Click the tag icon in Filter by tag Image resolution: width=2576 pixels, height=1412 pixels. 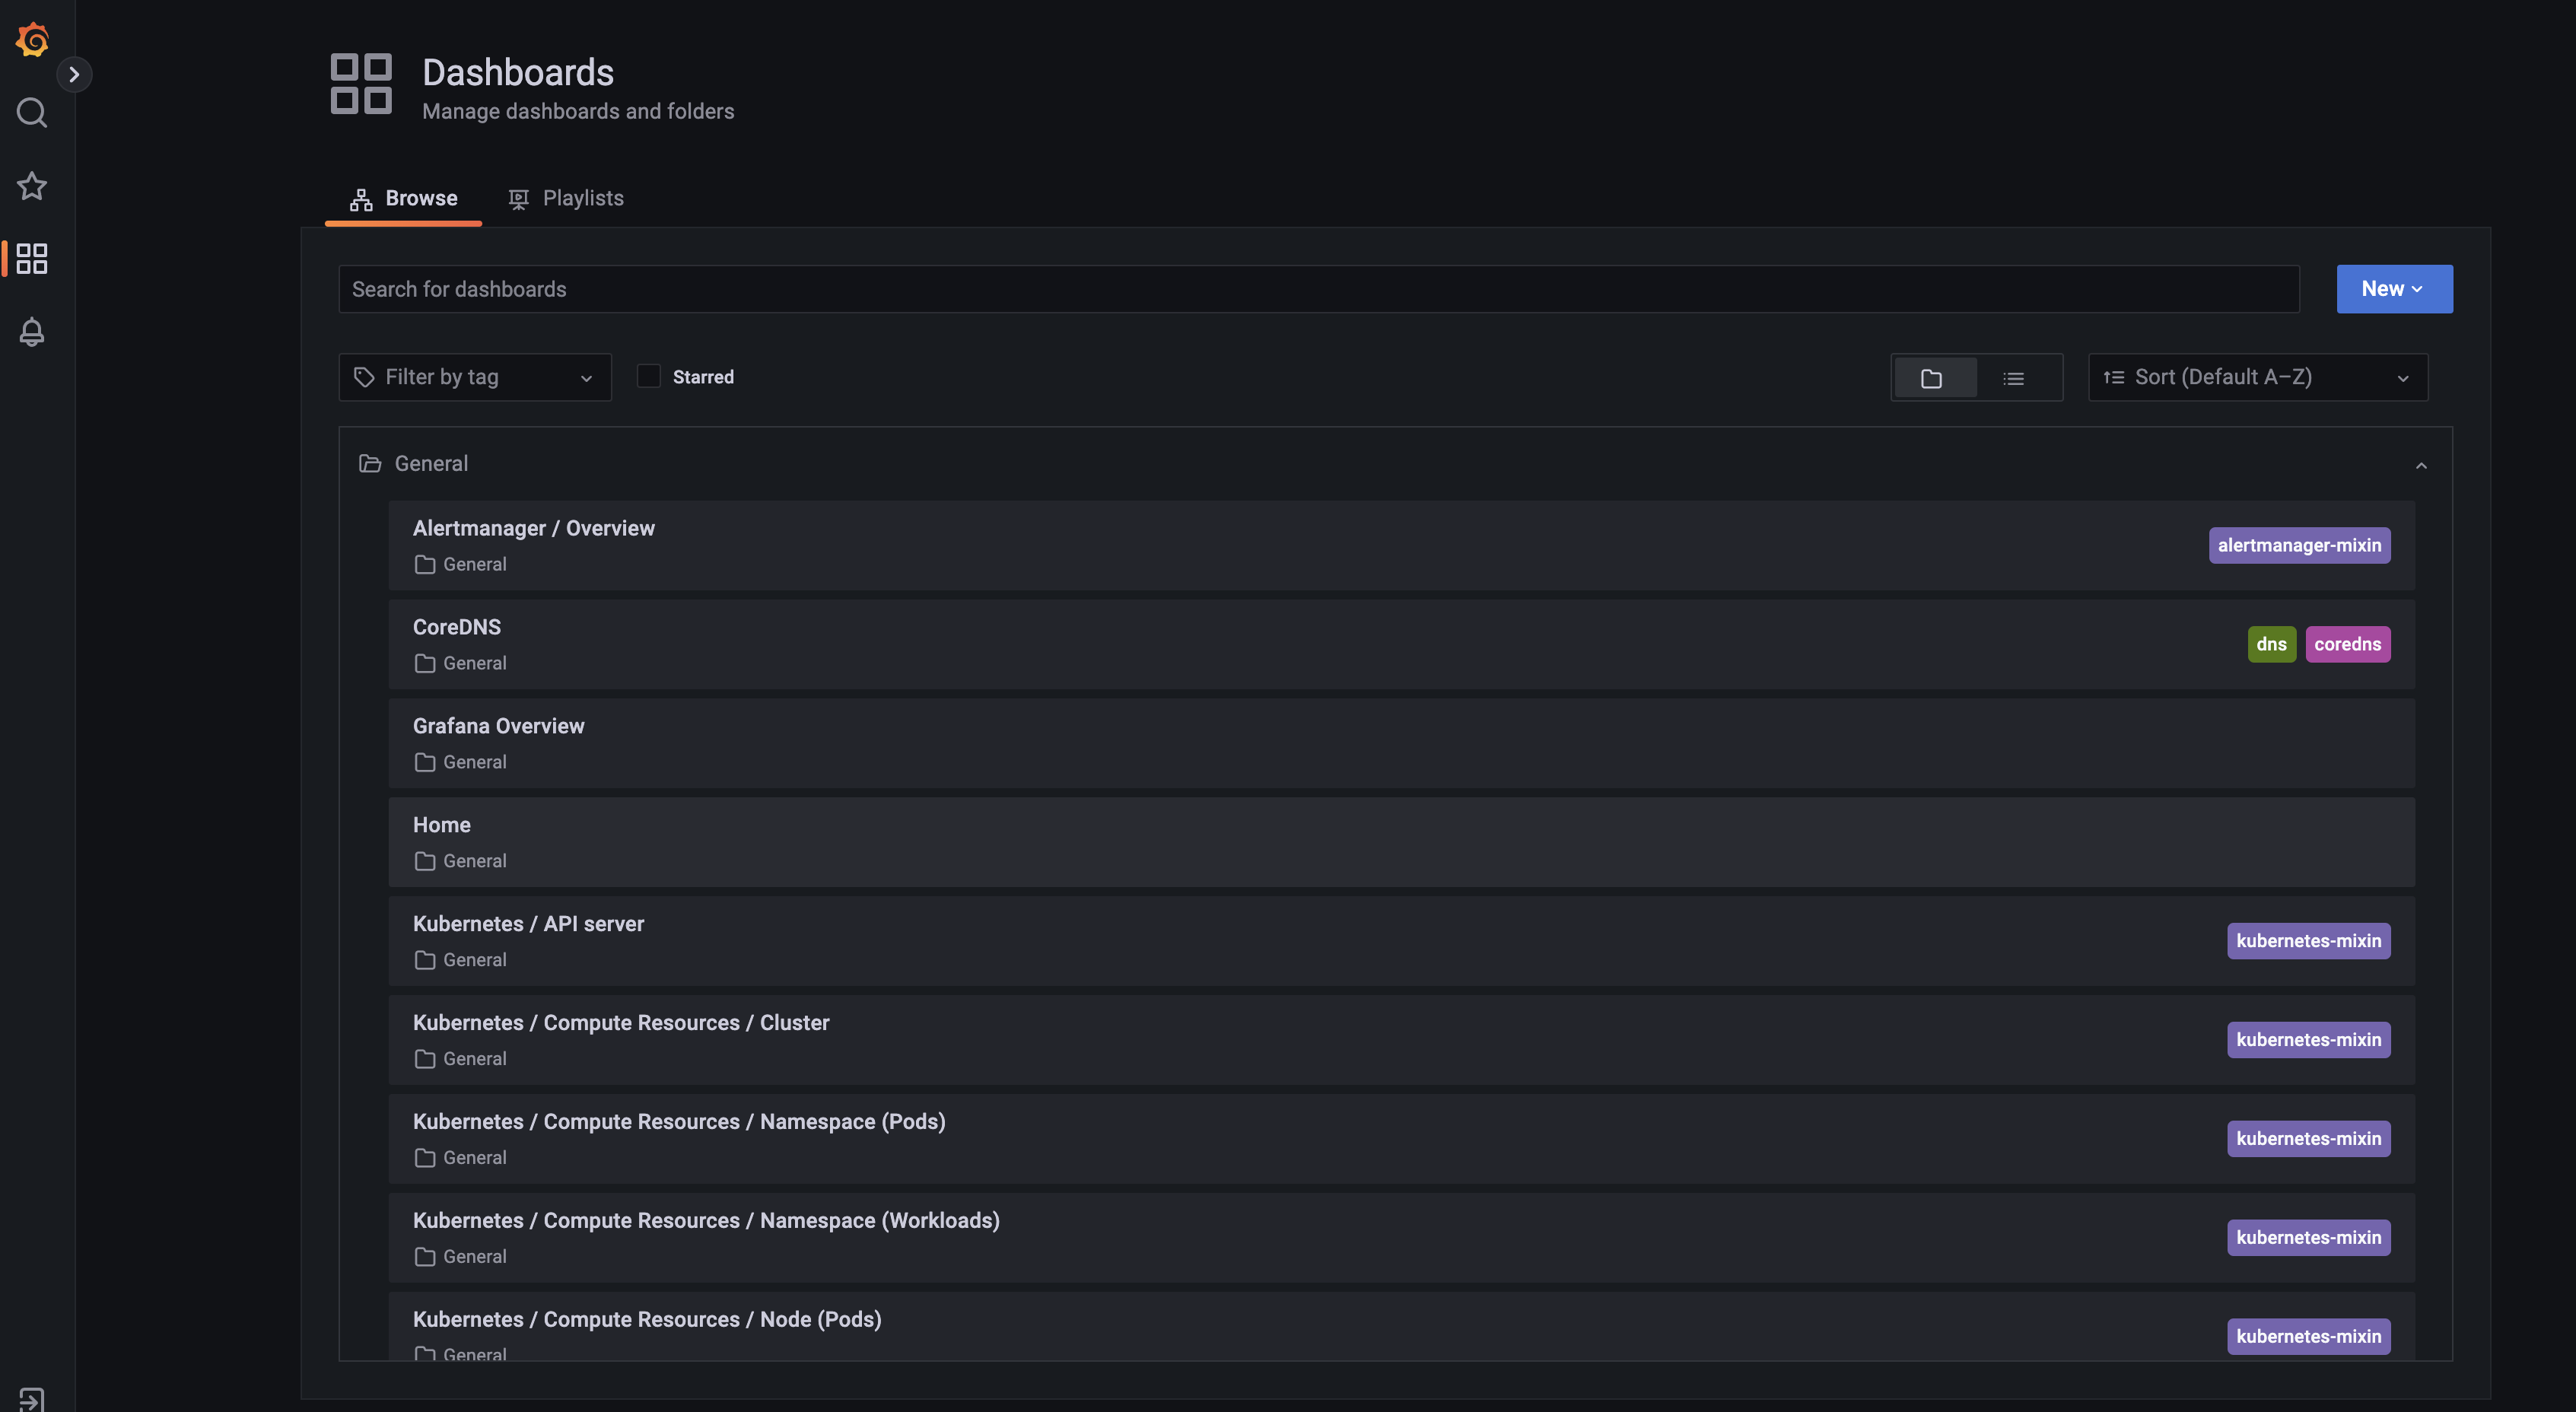coord(364,377)
